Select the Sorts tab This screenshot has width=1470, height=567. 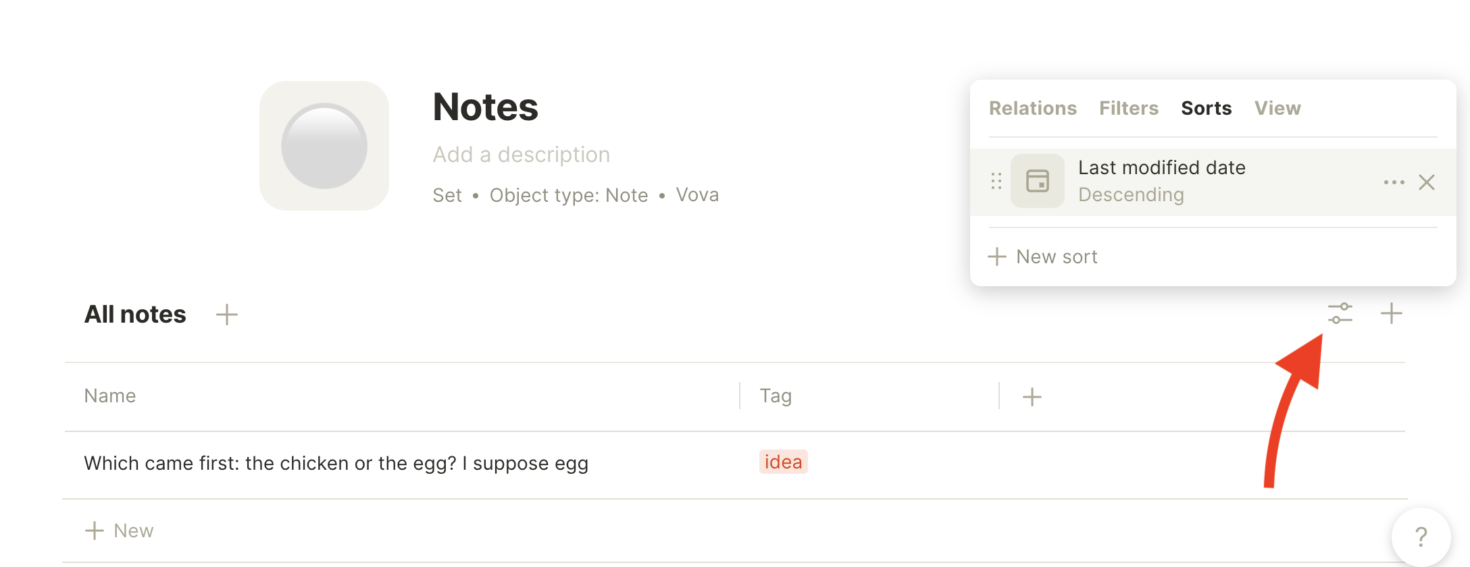[x=1206, y=108]
